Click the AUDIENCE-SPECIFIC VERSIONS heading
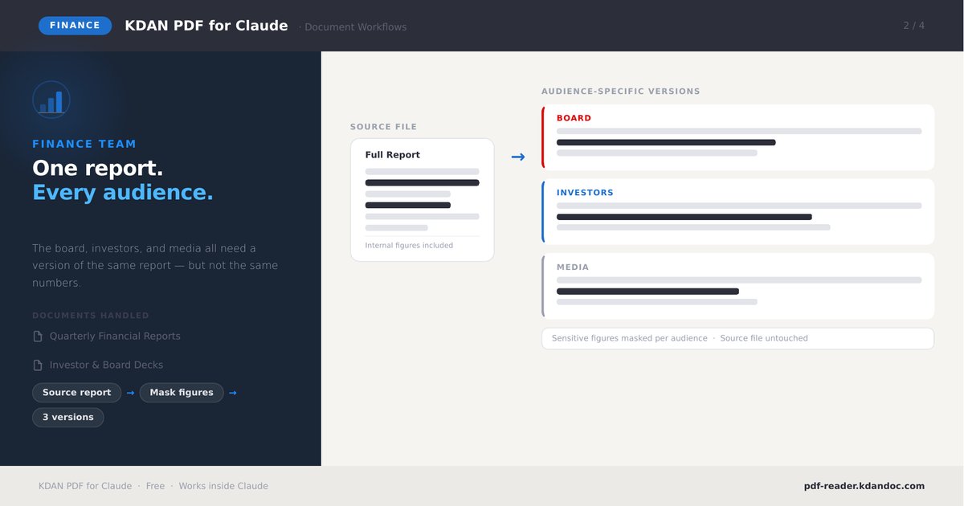Viewport: 964px width, 506px height. point(621,92)
